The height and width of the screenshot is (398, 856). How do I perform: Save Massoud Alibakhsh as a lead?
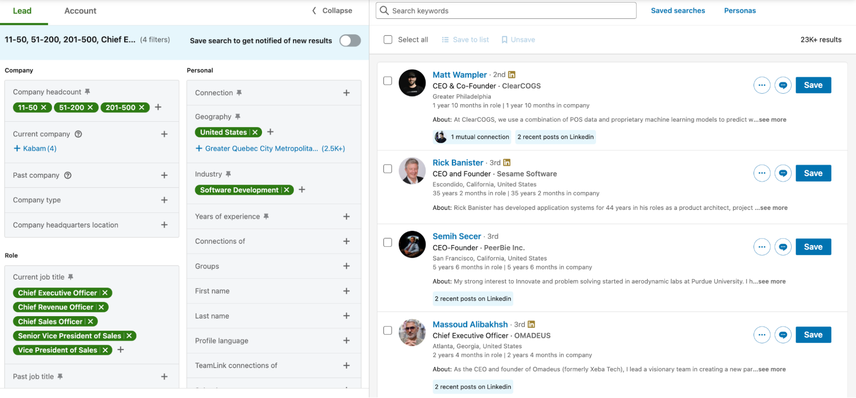(x=813, y=335)
